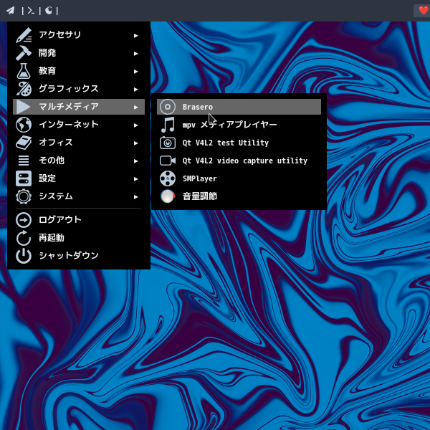Expand the 教育 submenu arrow

tap(135, 71)
